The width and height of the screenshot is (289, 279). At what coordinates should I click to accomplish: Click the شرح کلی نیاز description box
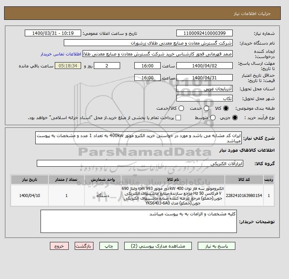pyautogui.click(x=138, y=138)
